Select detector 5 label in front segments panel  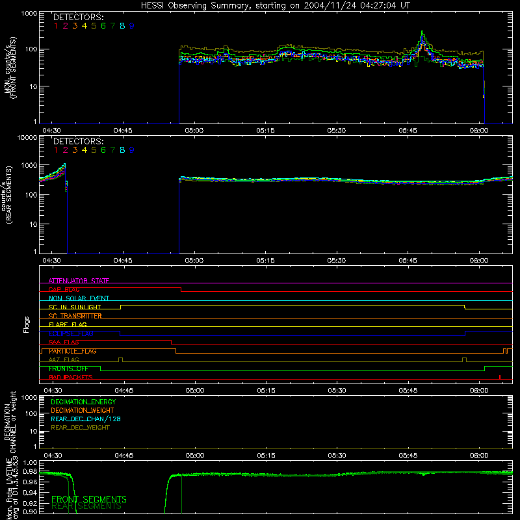pyautogui.click(x=94, y=26)
